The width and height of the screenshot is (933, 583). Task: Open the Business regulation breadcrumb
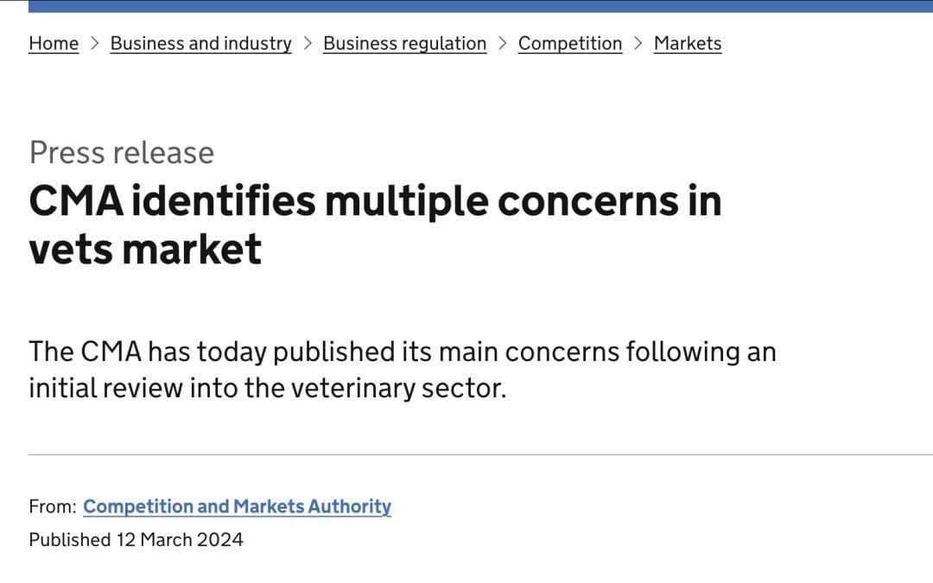[404, 43]
